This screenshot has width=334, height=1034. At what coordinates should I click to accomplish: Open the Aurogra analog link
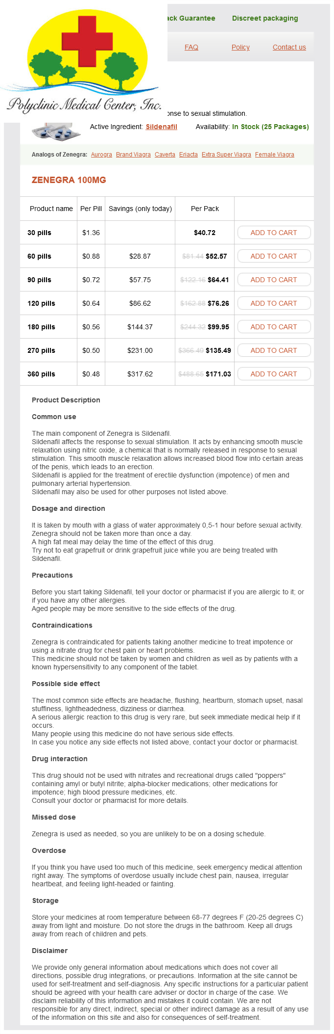[x=101, y=155]
